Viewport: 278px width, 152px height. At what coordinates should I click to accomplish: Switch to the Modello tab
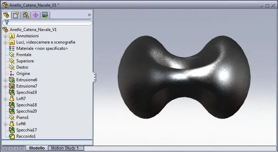(x=37, y=148)
